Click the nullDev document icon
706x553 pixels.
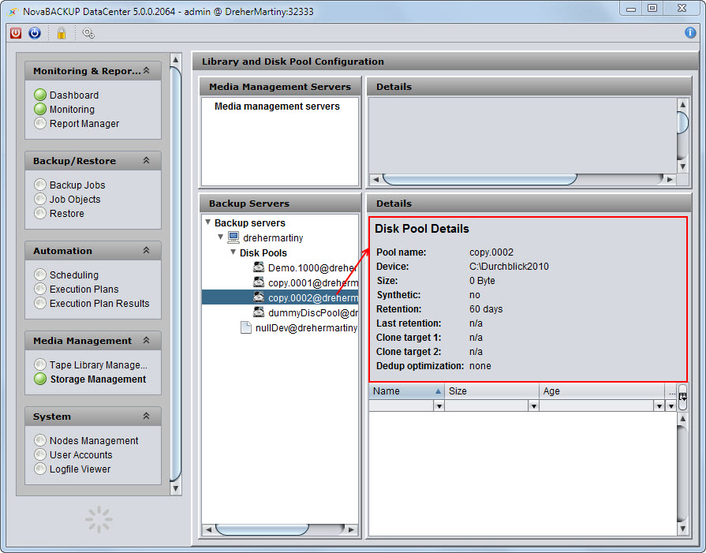[x=246, y=327]
